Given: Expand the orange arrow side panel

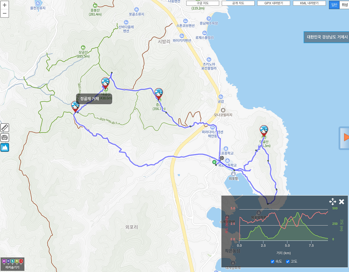Looking at the screenshot, I should [344, 138].
